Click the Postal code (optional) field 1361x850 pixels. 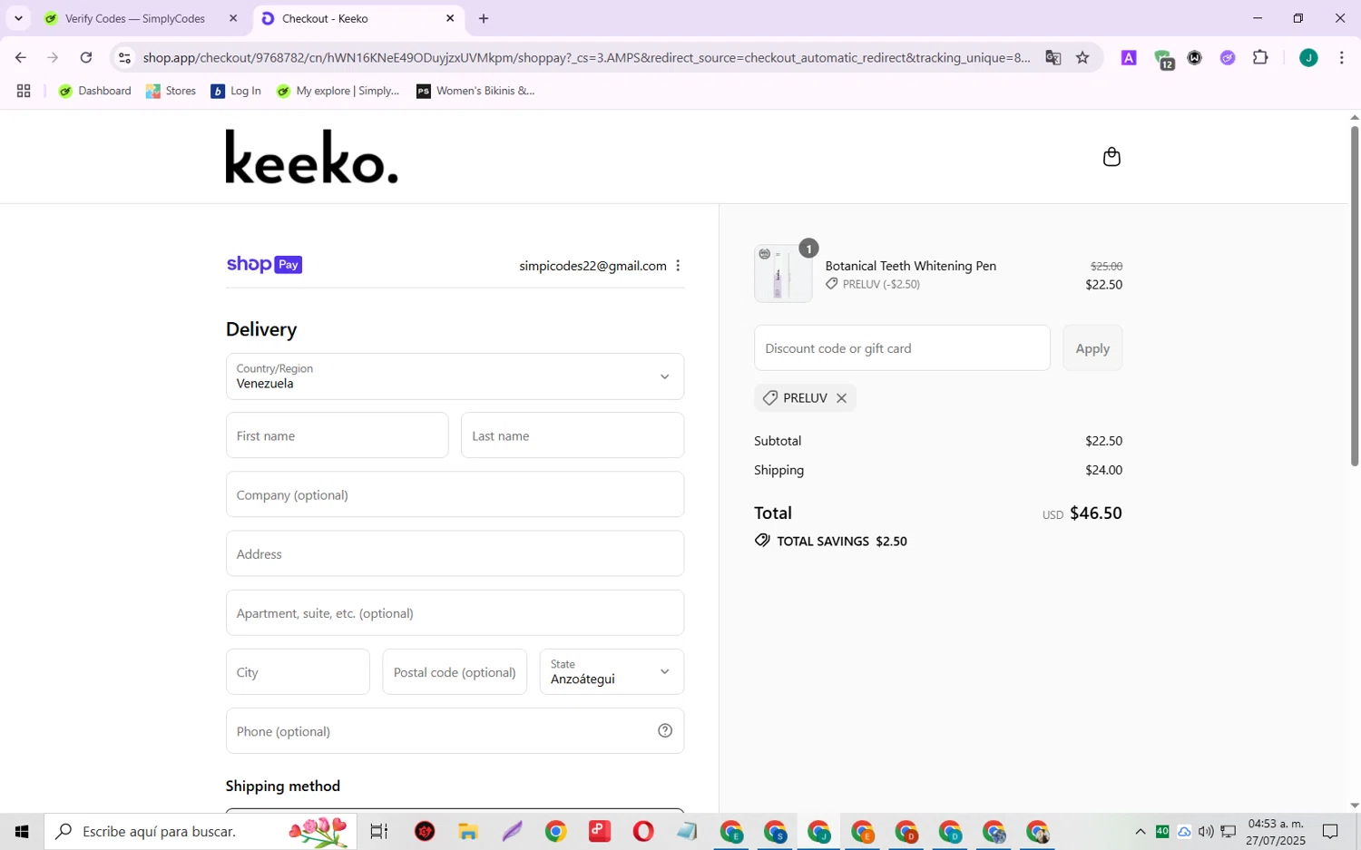455,672
